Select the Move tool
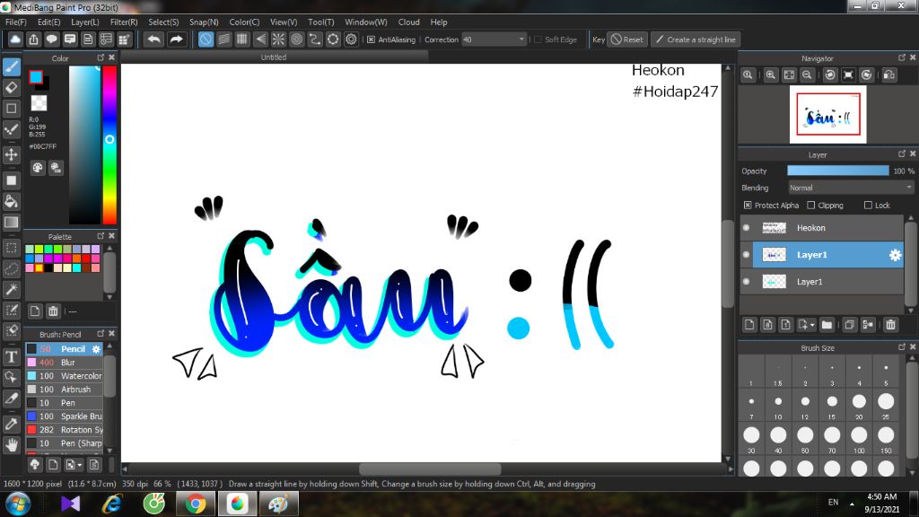The height and width of the screenshot is (517, 919). (12, 154)
